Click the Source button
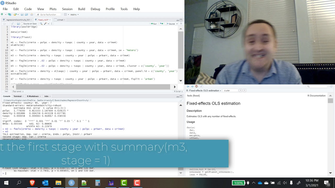Image resolution: width=335 pixels, height=188 pixels. click(170, 24)
